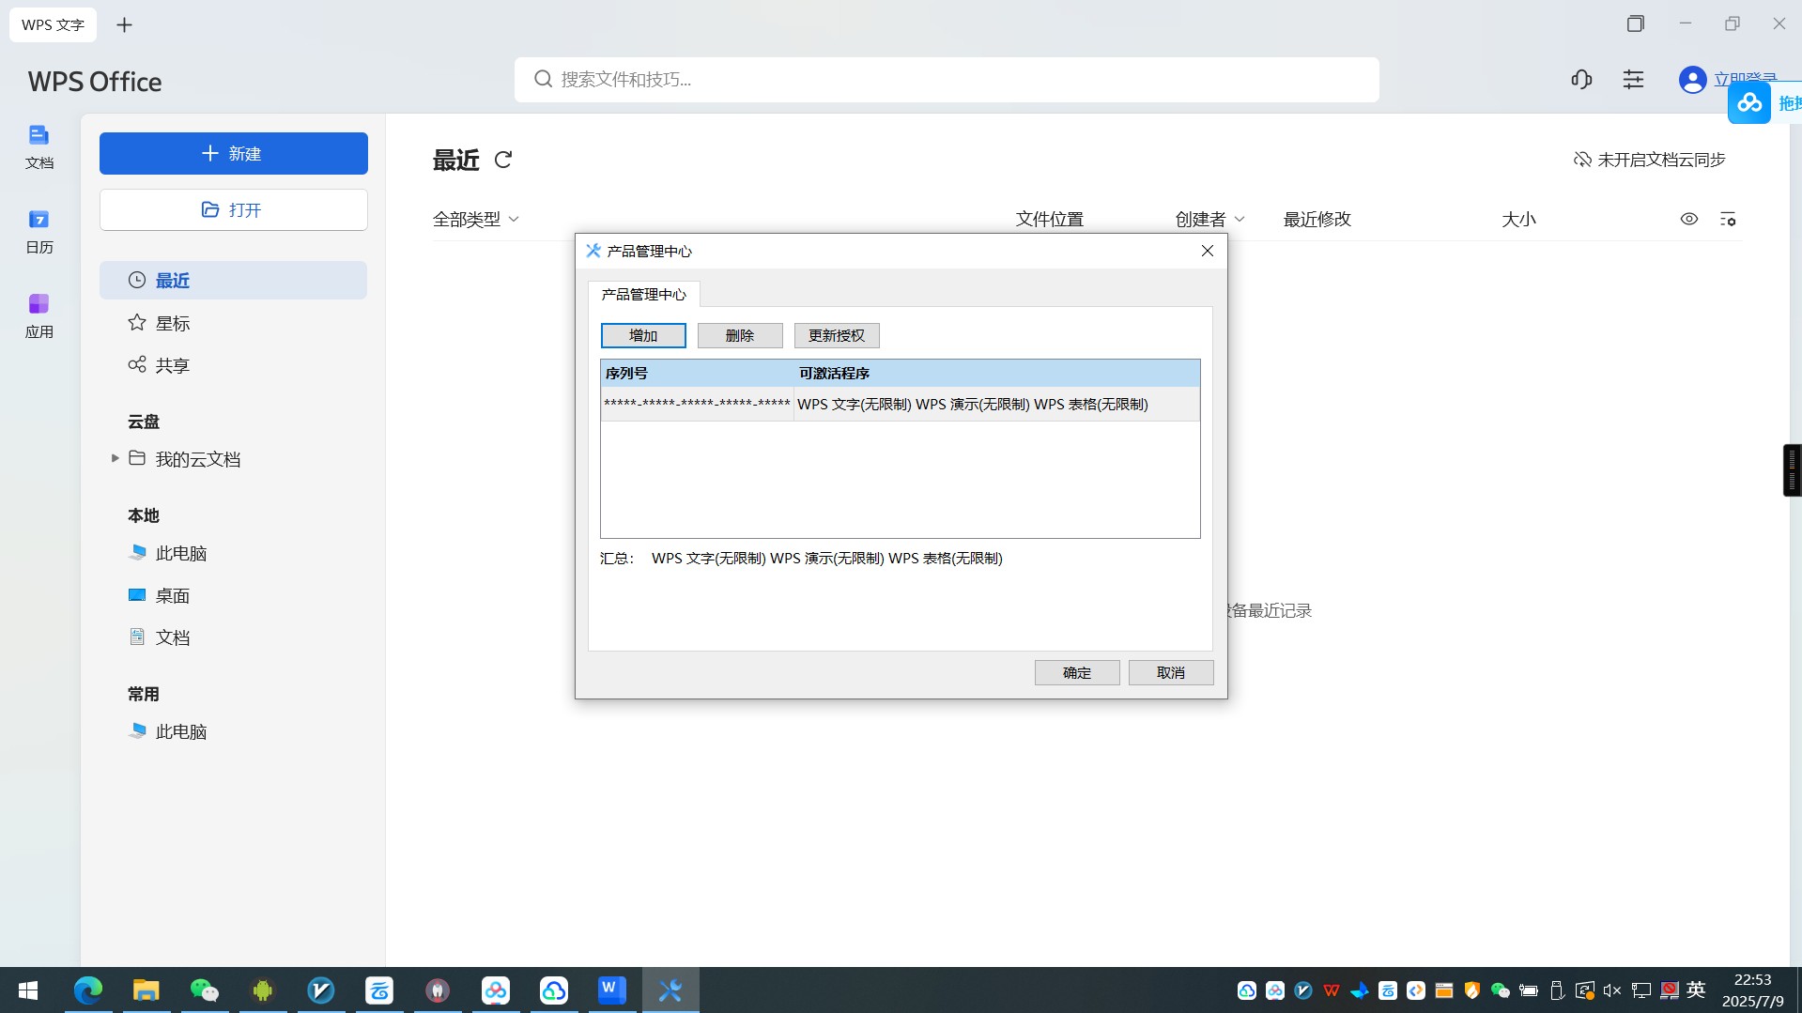Launch Microsoft Edge from the taskbar
Screen dimensions: 1802x1013
pos(88,990)
